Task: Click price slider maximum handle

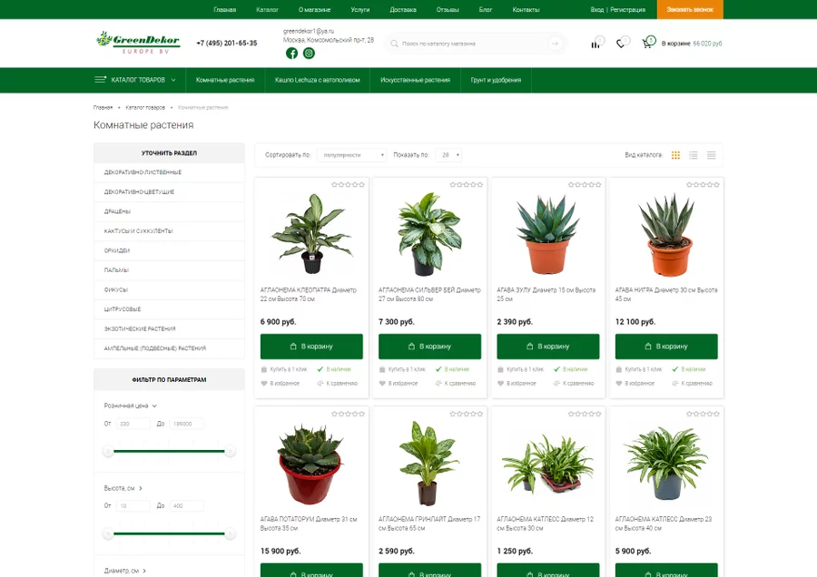Action: (x=230, y=451)
